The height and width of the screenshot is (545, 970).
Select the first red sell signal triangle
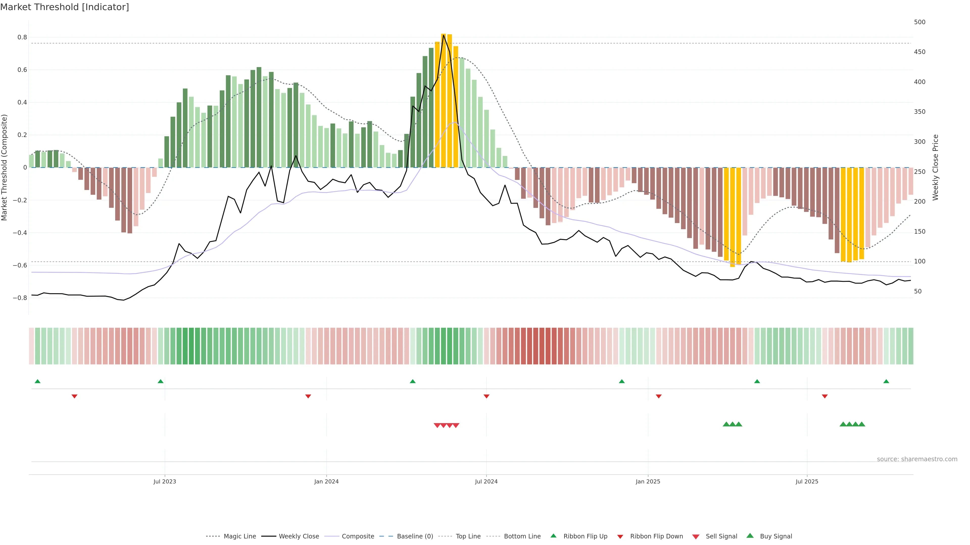click(x=437, y=425)
